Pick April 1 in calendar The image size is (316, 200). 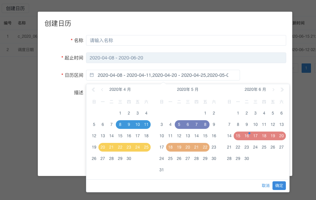120,113
